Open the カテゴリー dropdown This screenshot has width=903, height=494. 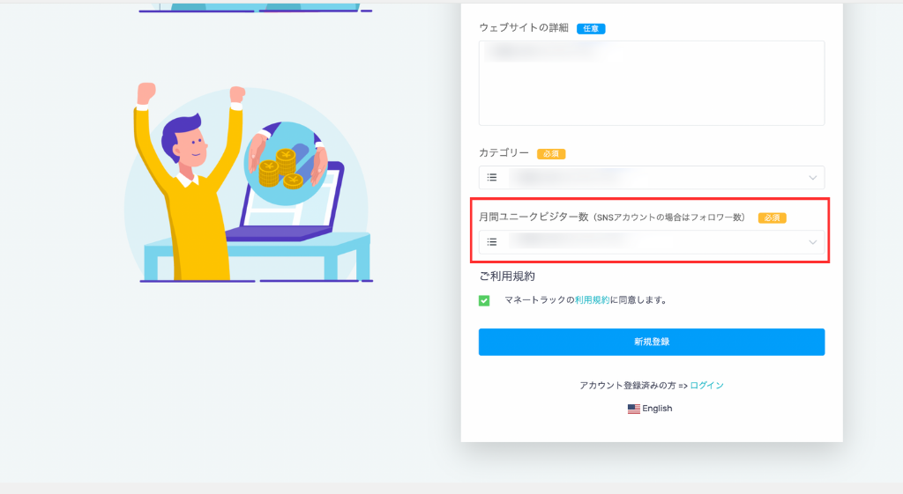pos(652,178)
